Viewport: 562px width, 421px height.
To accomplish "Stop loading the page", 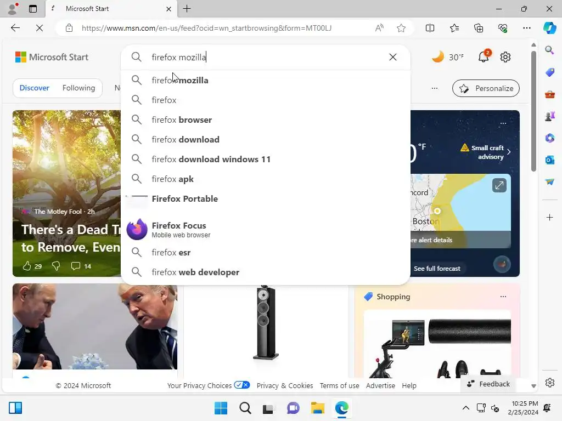I will click(40, 28).
